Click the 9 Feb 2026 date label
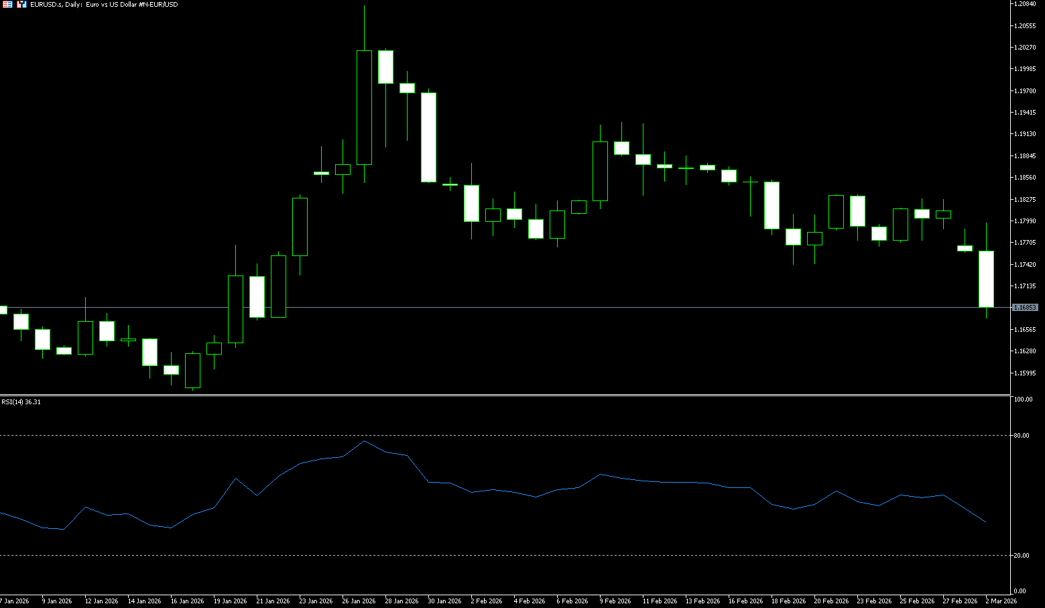 click(615, 601)
